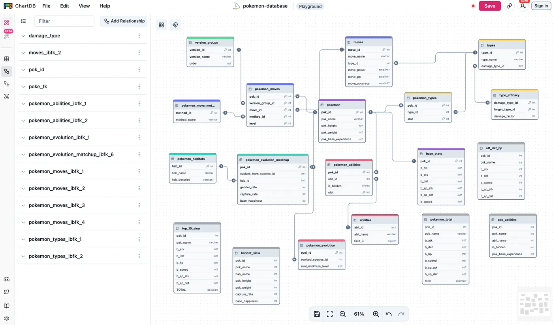
Task: Select the top_10_view table header
Action: [x=197, y=228]
